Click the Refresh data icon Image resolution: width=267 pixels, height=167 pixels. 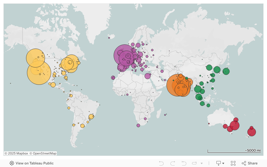[195, 163]
